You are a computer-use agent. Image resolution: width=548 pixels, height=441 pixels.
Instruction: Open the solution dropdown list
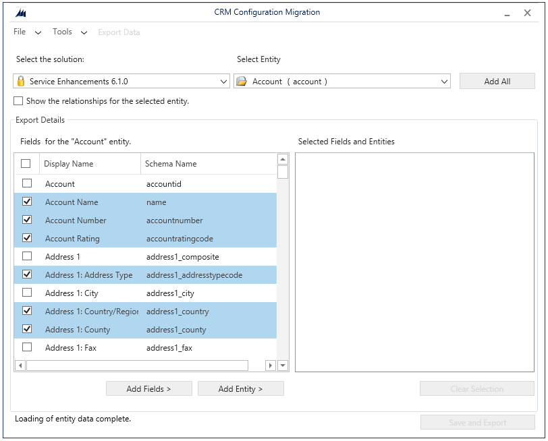pyautogui.click(x=223, y=80)
